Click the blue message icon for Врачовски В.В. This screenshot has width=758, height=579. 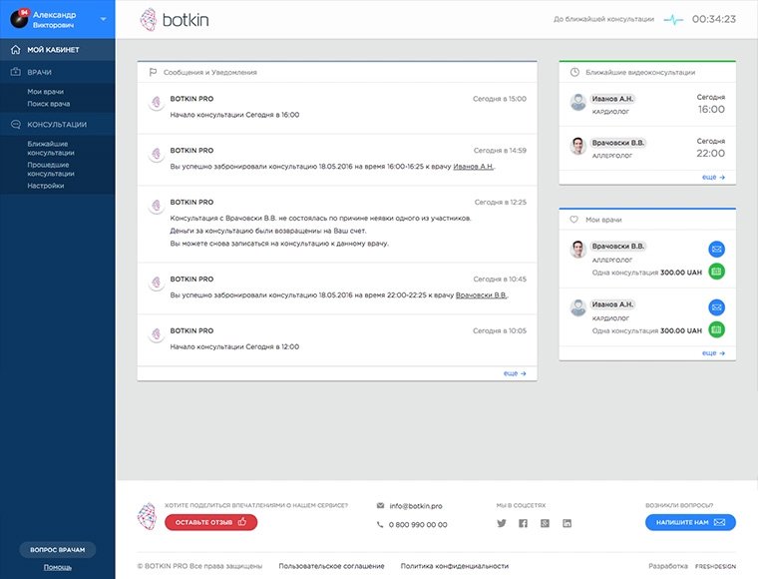click(x=716, y=250)
